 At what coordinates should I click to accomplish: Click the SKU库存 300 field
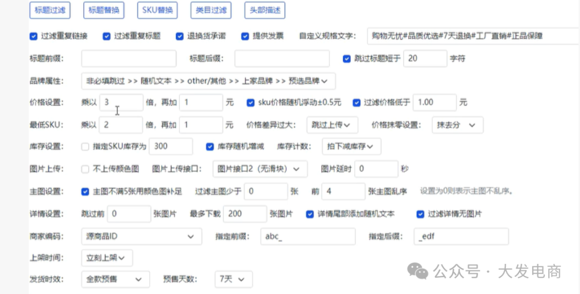click(x=171, y=146)
